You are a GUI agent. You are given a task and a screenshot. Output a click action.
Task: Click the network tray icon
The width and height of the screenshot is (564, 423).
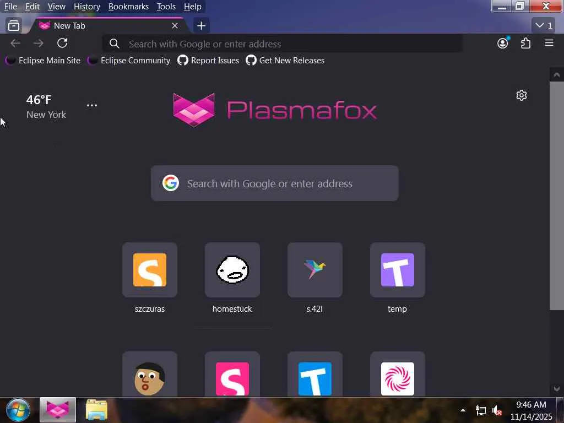[480, 410]
